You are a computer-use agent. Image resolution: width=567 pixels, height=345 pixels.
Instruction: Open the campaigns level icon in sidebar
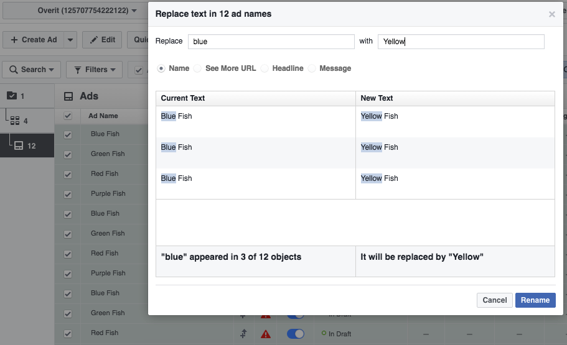tap(12, 96)
